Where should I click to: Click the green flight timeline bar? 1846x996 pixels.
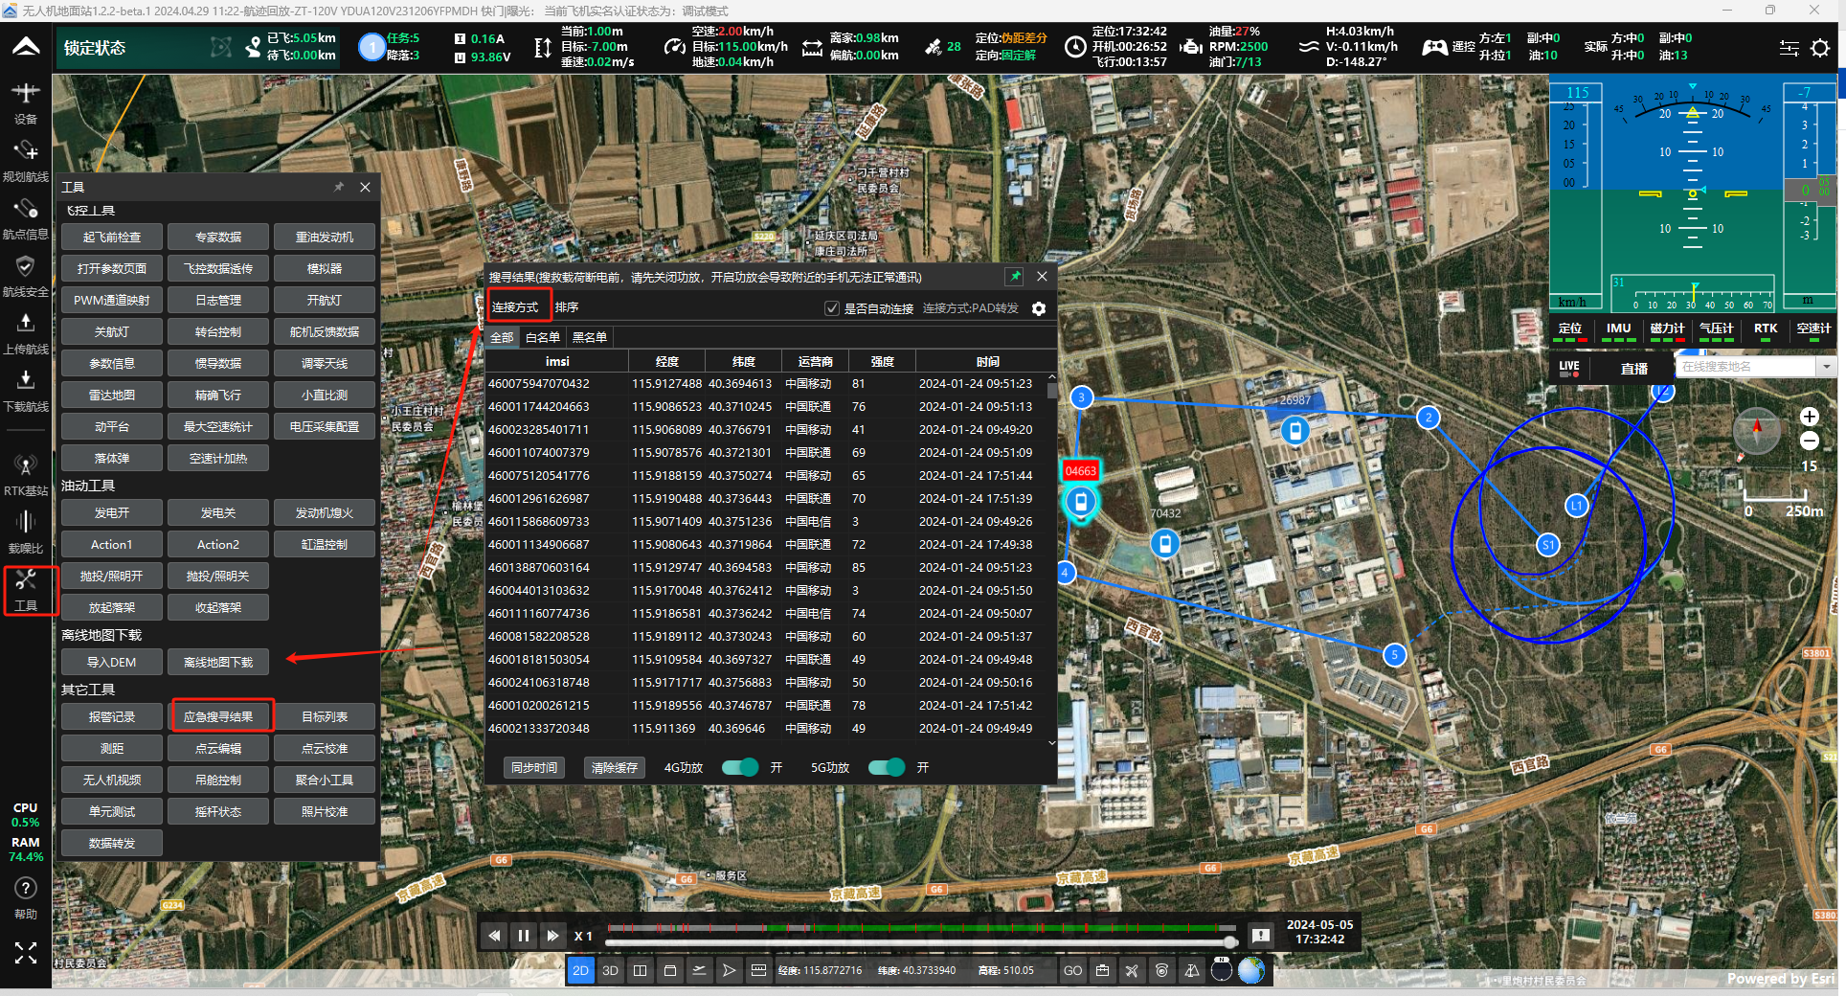921,927
